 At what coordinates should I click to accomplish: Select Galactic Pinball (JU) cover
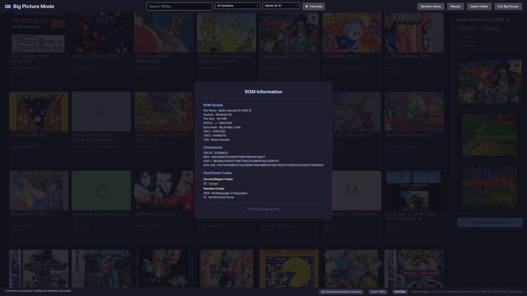pyautogui.click(x=414, y=112)
